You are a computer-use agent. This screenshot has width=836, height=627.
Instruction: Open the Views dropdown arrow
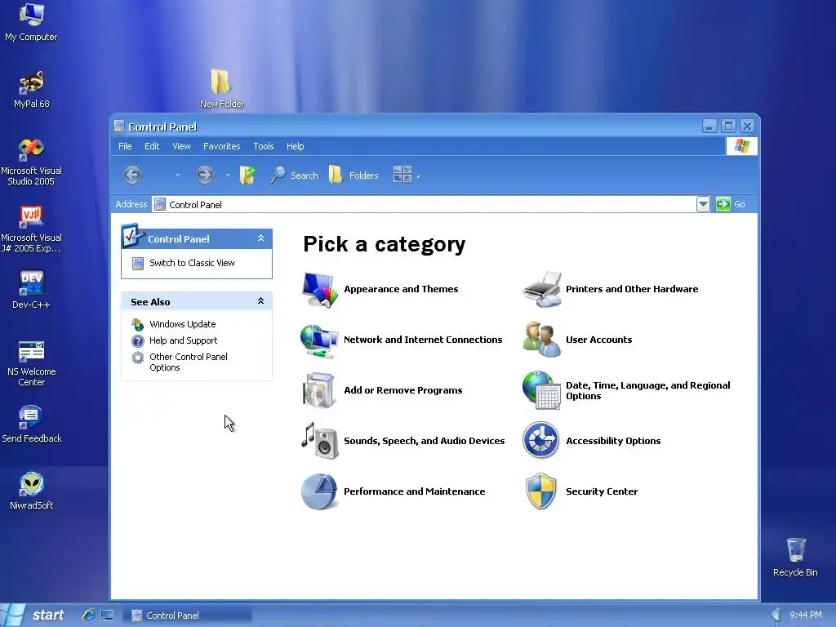coord(419,176)
